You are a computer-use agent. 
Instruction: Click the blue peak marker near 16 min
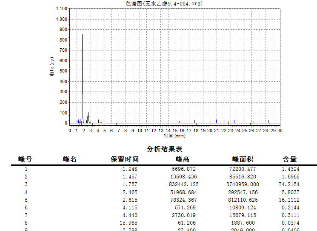tap(182, 122)
